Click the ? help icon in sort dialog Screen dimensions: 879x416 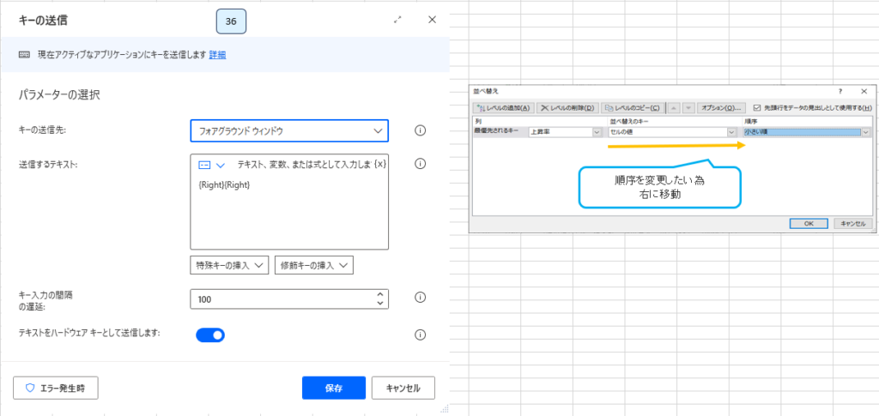840,91
